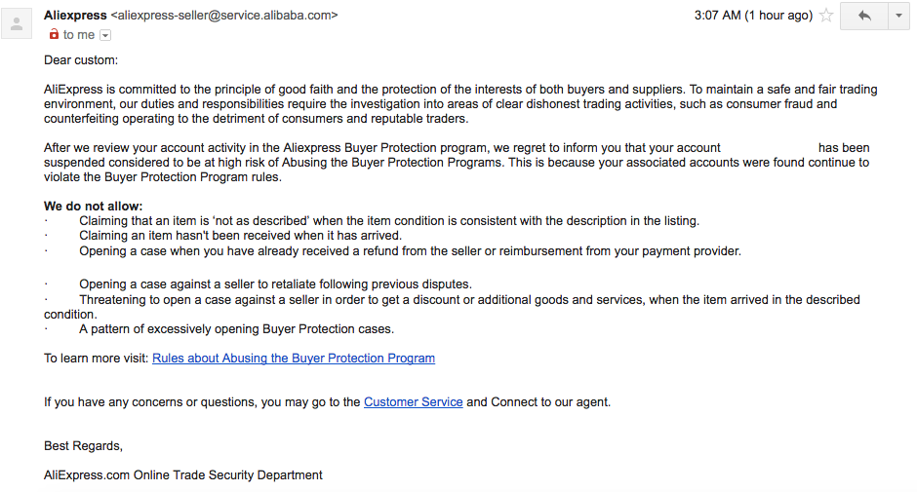Click the "Dear custom:" greeting line
The height and width of the screenshot is (492, 917).
point(81,60)
